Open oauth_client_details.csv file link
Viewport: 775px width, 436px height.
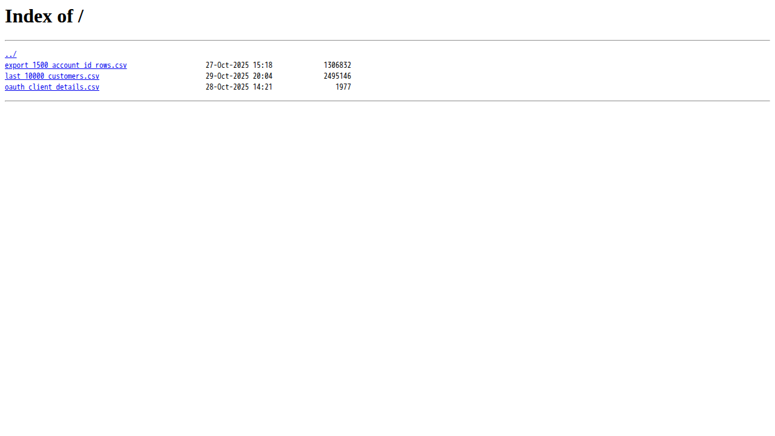52,87
